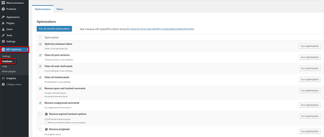This screenshot has height=137, width=324.
Task: Click the Collapse menu arrow icon
Action: point(3,84)
